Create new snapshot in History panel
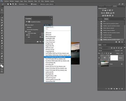This screenshot has height=101, width=126. [119, 42]
